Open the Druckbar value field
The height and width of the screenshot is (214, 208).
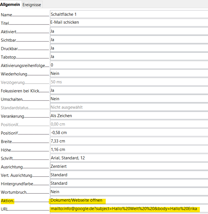pos(129,48)
